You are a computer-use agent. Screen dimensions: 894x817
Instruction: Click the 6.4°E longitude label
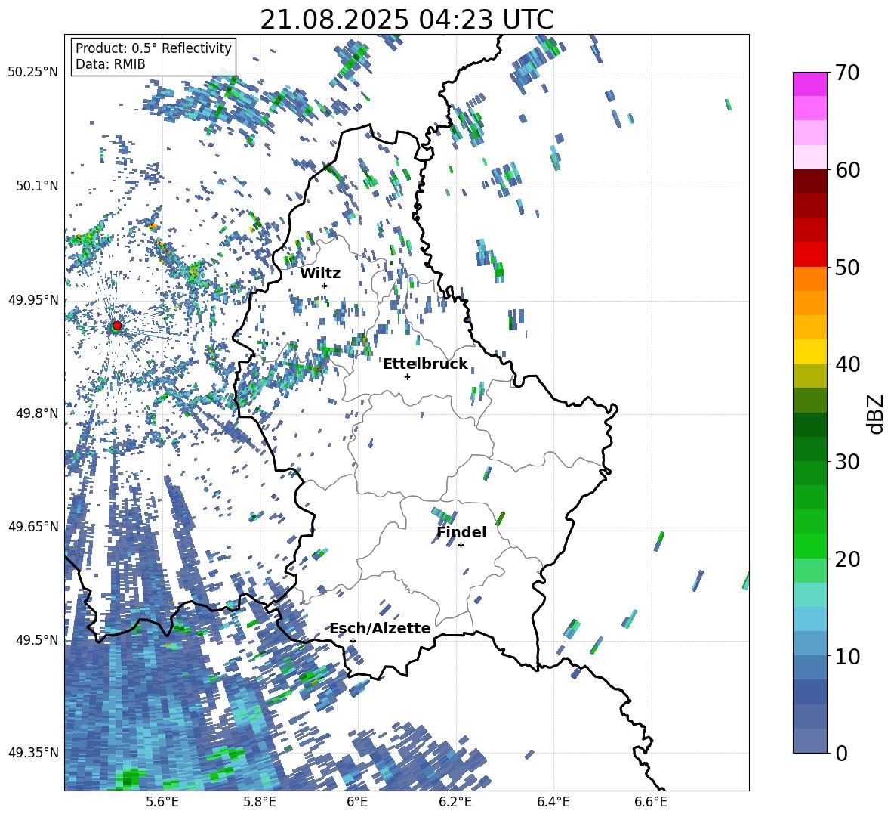(x=553, y=802)
